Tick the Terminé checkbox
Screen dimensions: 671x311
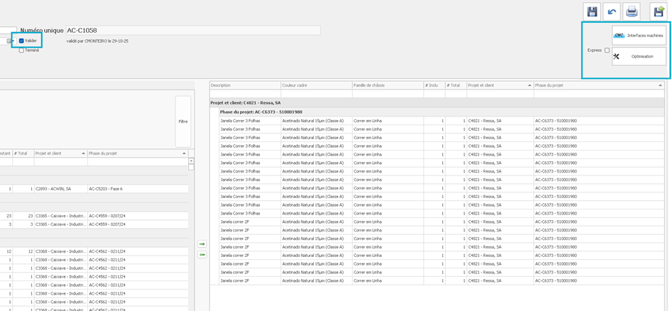tap(22, 50)
